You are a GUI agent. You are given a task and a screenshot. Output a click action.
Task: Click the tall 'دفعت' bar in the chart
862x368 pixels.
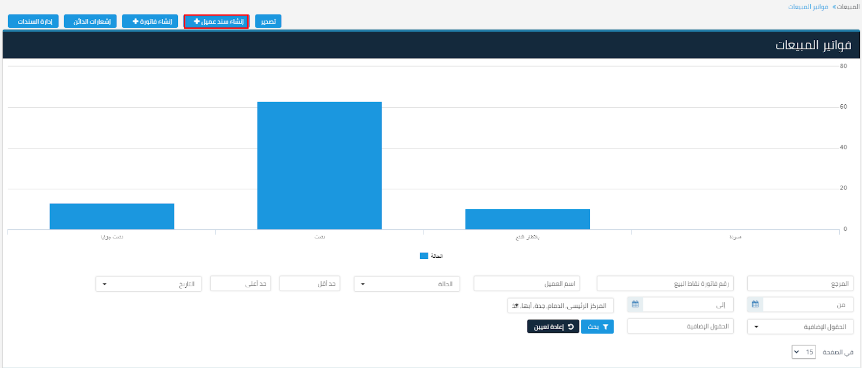[x=319, y=165]
